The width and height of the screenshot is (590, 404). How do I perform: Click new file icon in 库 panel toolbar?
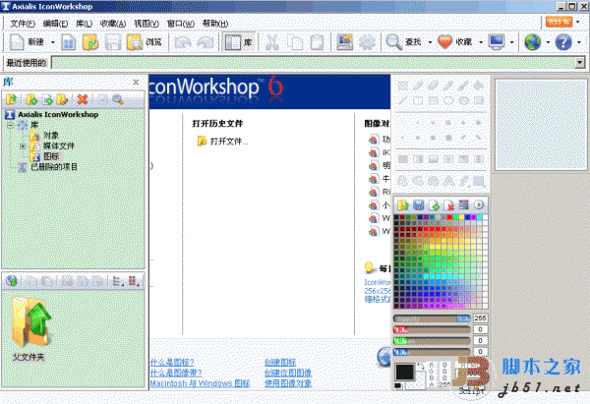click(x=47, y=99)
